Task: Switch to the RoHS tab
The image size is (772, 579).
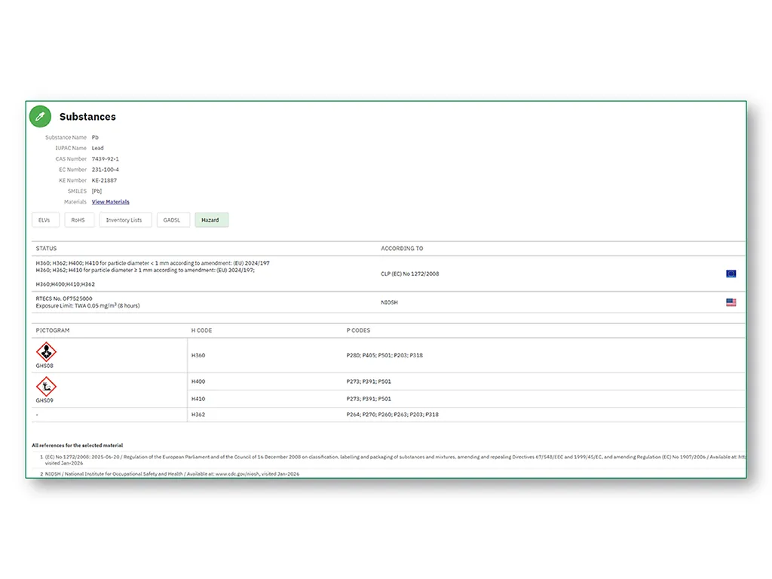Action: click(x=78, y=220)
